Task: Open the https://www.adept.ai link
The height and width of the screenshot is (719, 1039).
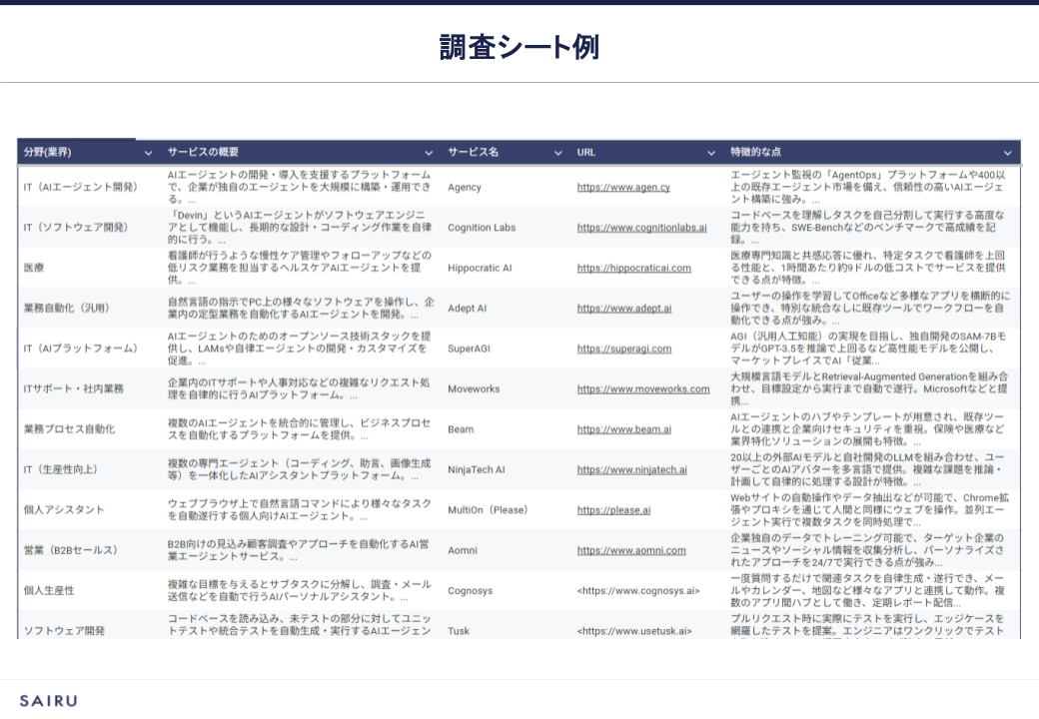Action: pos(623,309)
